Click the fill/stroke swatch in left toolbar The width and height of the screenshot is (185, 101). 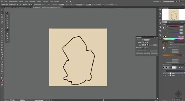coord(2,78)
